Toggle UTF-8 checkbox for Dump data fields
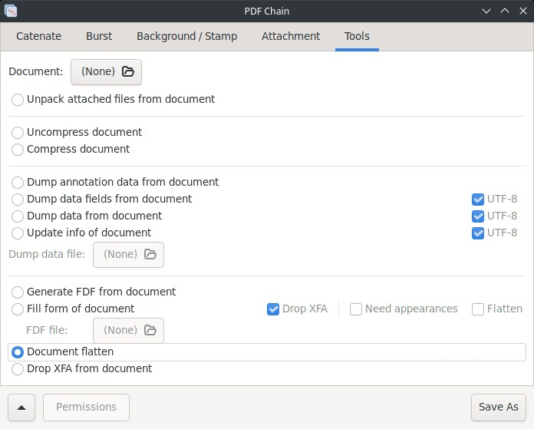Viewport: 534px width, 429px height. click(478, 200)
